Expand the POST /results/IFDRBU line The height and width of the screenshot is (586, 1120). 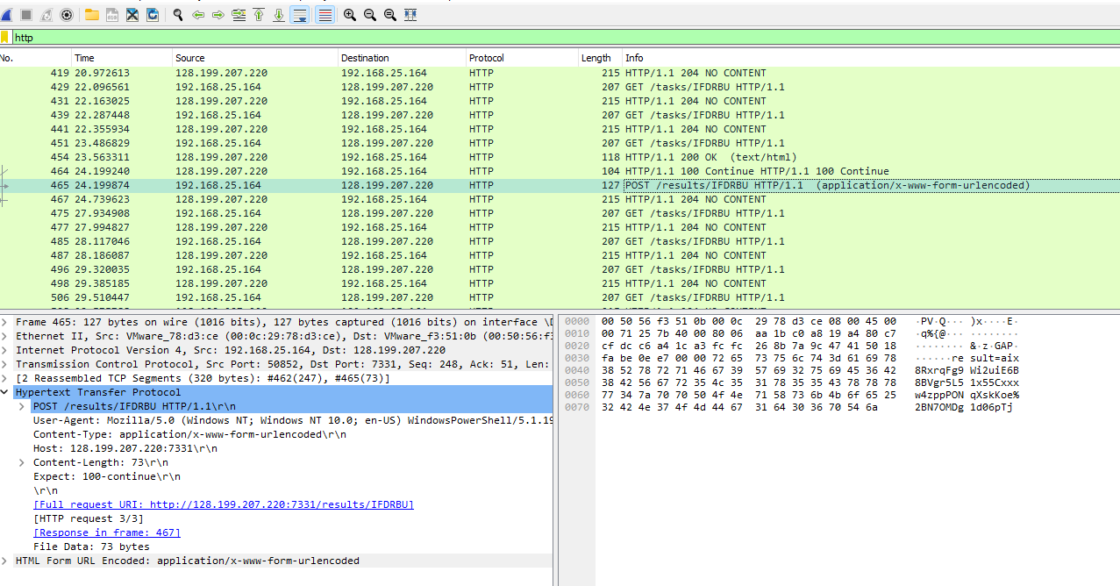pyautogui.click(x=22, y=406)
